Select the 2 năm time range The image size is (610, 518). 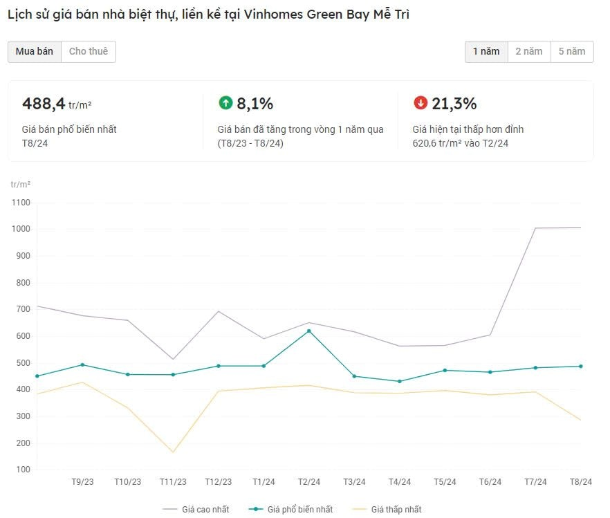click(x=529, y=52)
